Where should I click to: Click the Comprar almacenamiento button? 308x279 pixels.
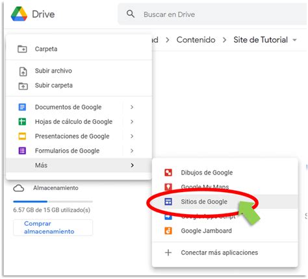pyautogui.click(x=53, y=228)
